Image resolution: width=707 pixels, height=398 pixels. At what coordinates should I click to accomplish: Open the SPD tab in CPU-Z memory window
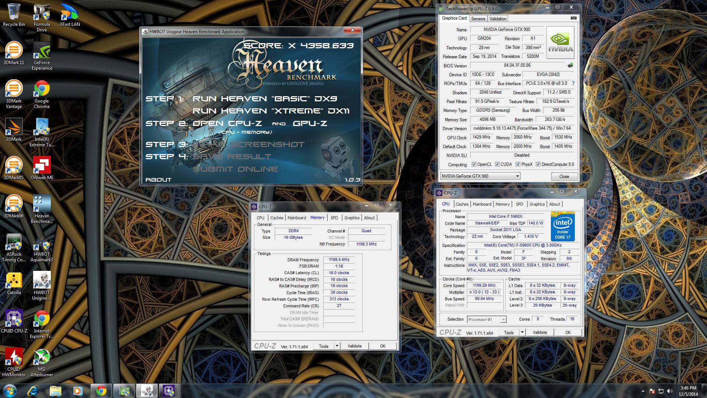[334, 218]
